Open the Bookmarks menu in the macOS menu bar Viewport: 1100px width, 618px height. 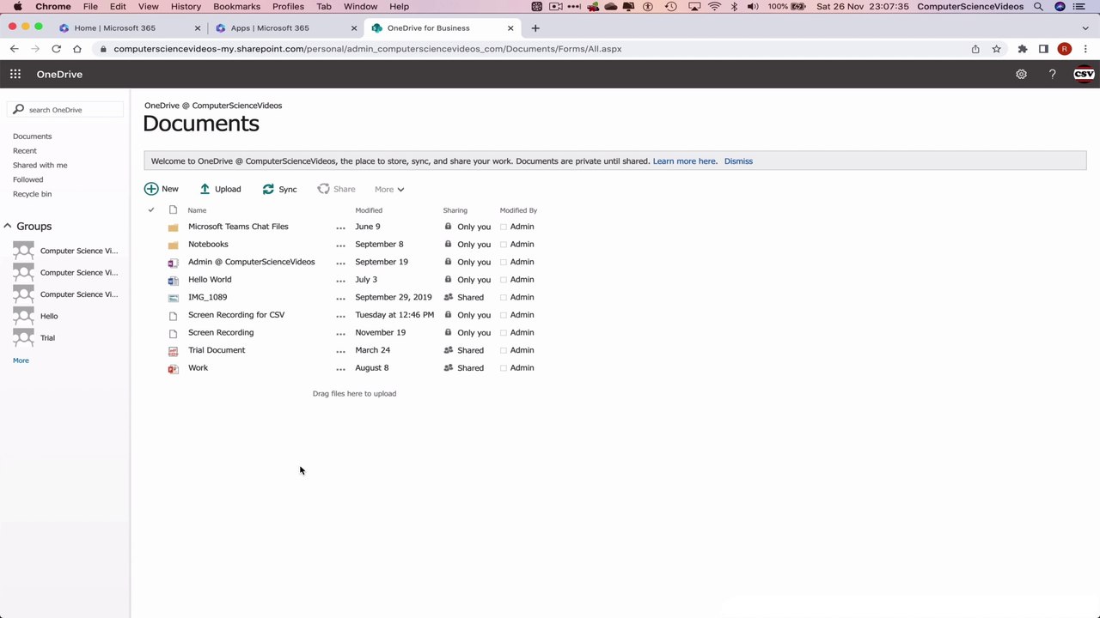click(x=236, y=7)
